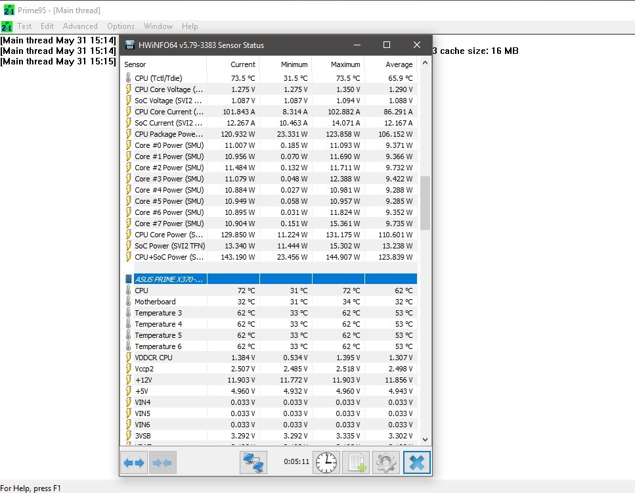Click bolt icon beside SoC Voltage
The image size is (635, 493).
[128, 100]
